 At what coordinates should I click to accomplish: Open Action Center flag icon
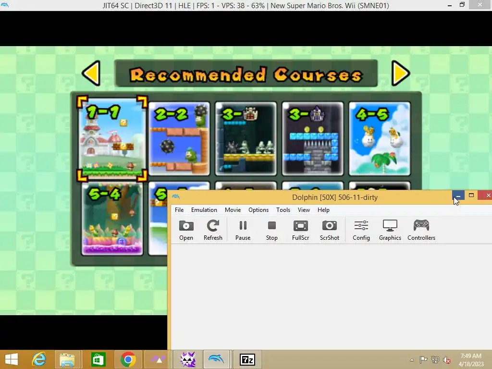(423, 359)
